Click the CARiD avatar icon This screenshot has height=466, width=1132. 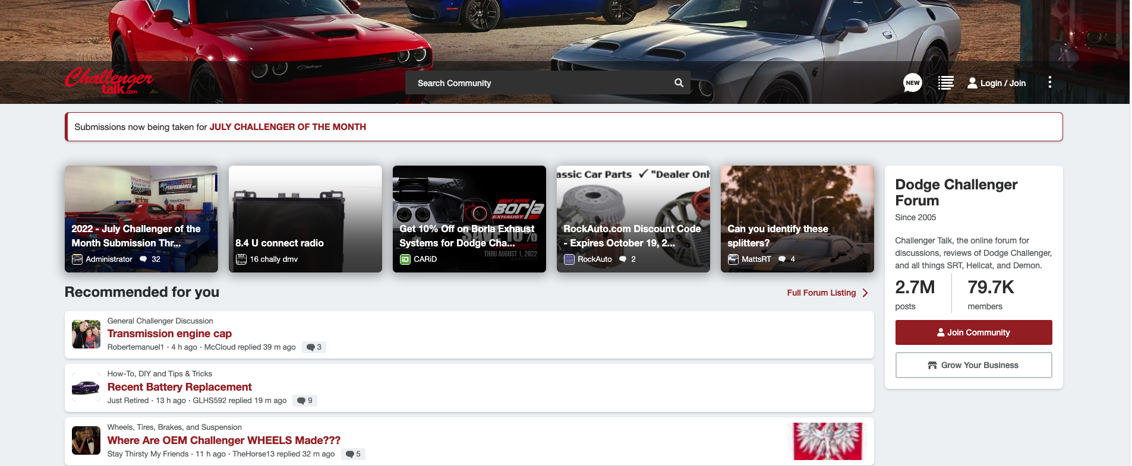pyautogui.click(x=405, y=259)
